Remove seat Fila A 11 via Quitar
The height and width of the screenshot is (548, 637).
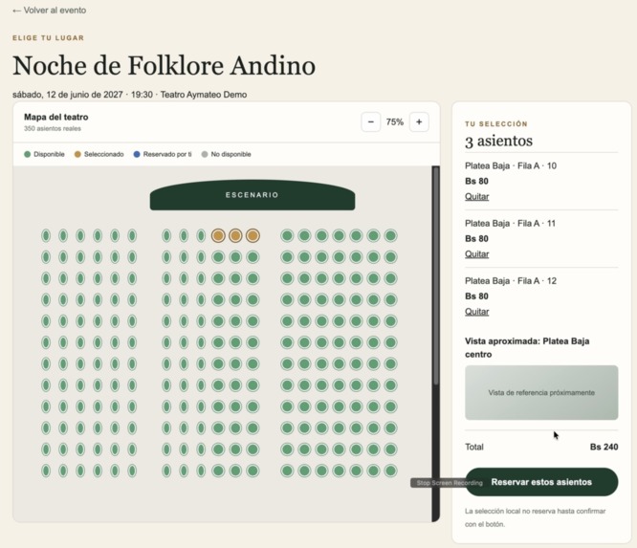(477, 254)
